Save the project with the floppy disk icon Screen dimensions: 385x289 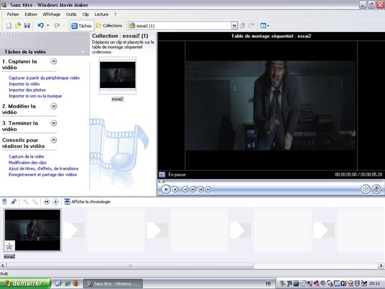point(27,25)
